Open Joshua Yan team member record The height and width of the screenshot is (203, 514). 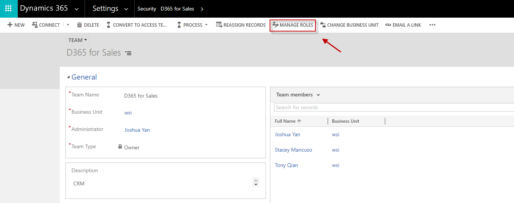pyautogui.click(x=287, y=134)
